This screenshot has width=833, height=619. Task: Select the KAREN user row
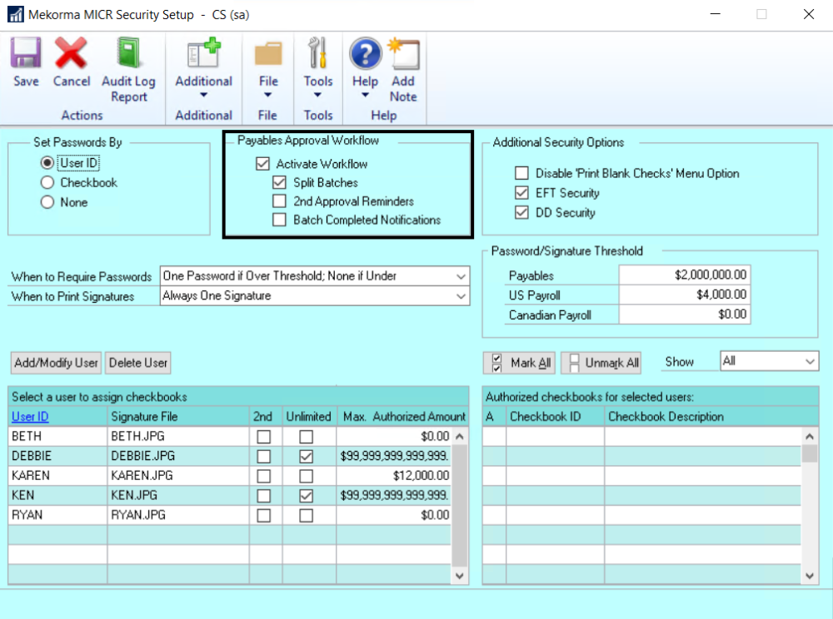230,476
